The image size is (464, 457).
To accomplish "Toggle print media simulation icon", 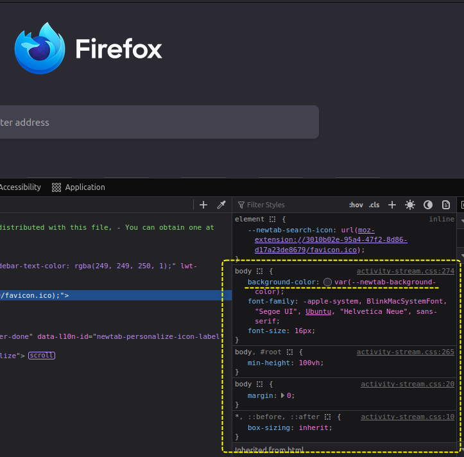I will tap(446, 205).
